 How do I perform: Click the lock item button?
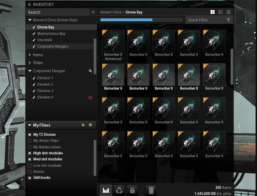coord(132,190)
